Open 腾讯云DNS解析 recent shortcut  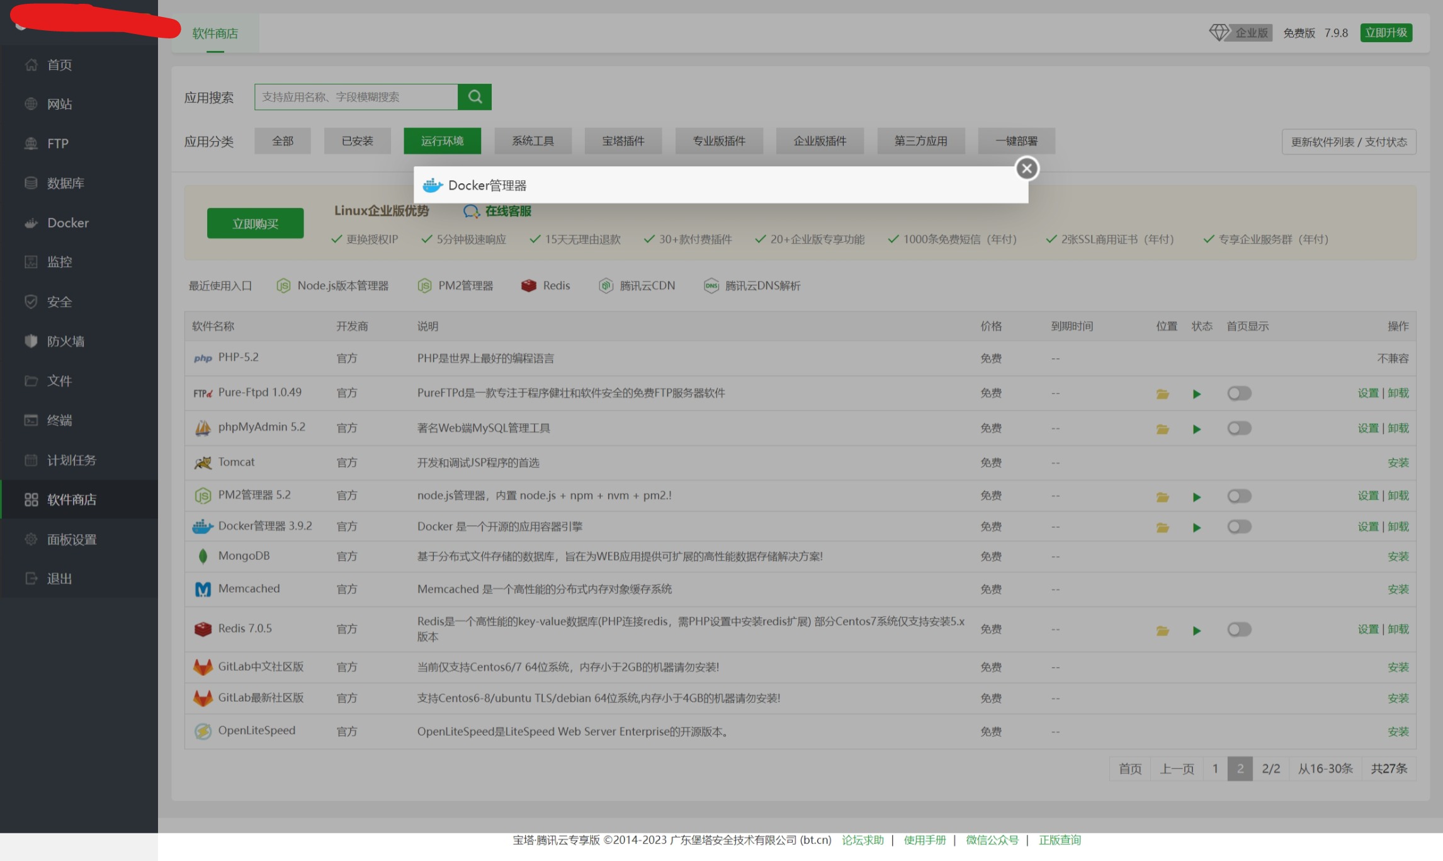click(752, 286)
